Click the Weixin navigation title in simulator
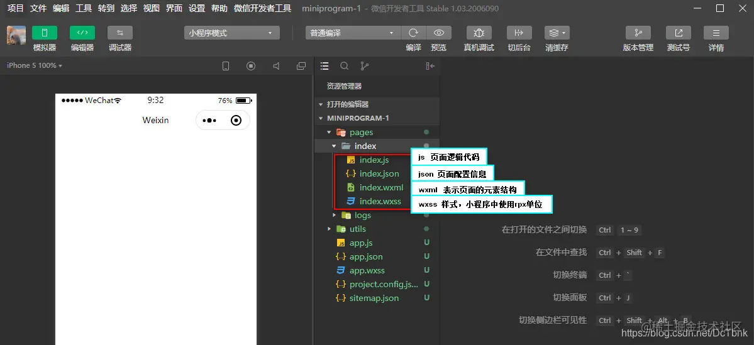Screen dimensions: 754x345 click(155, 120)
